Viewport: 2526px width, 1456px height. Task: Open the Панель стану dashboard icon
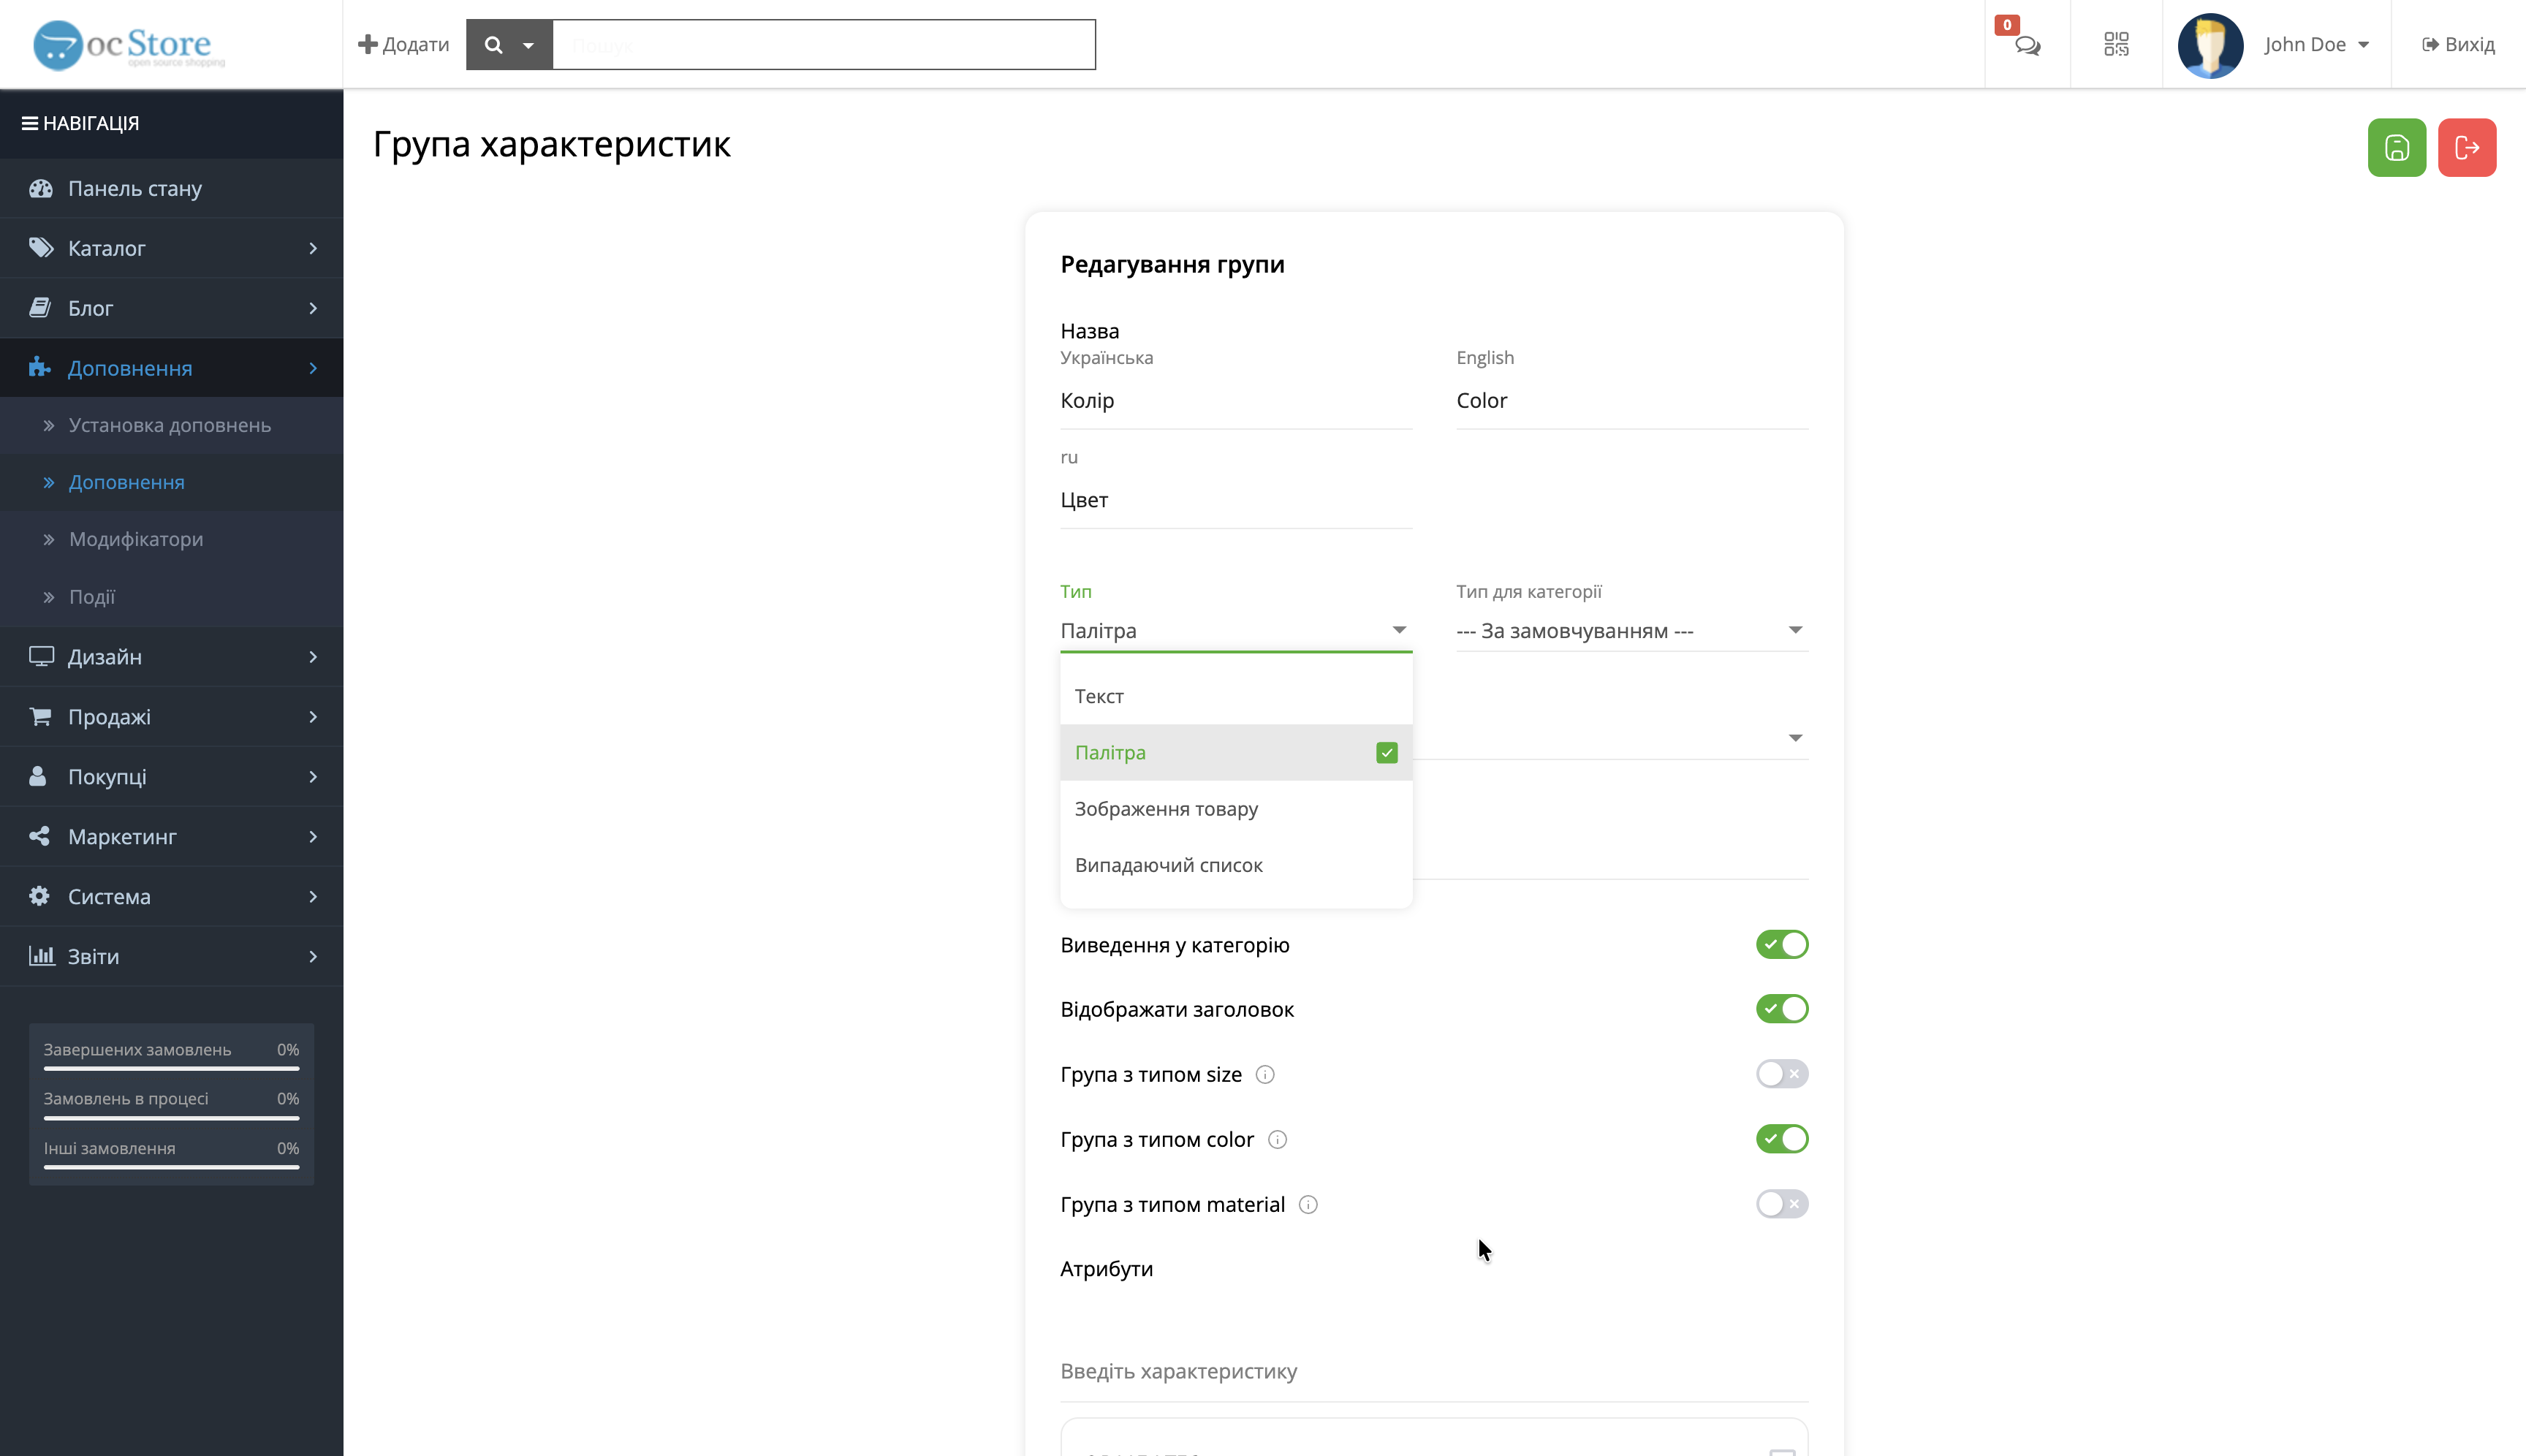41,188
